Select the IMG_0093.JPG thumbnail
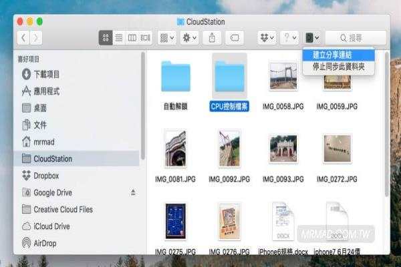The height and width of the screenshot is (267, 401). (283, 148)
